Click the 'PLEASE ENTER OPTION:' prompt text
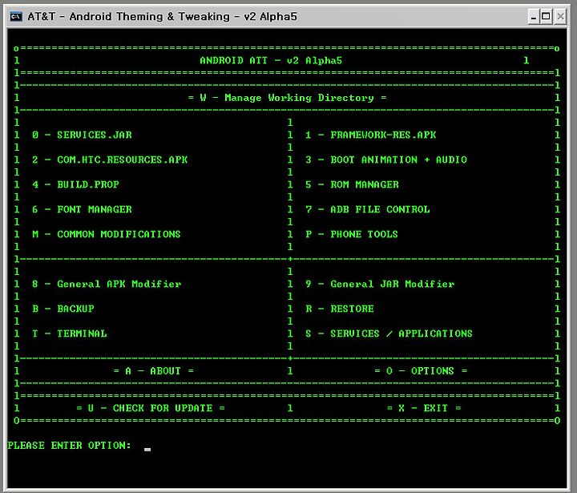Screen dimensions: 577x493 point(69,446)
